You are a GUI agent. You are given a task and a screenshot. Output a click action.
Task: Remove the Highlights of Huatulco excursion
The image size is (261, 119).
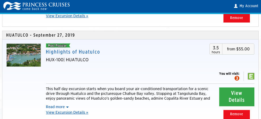[236, 114]
